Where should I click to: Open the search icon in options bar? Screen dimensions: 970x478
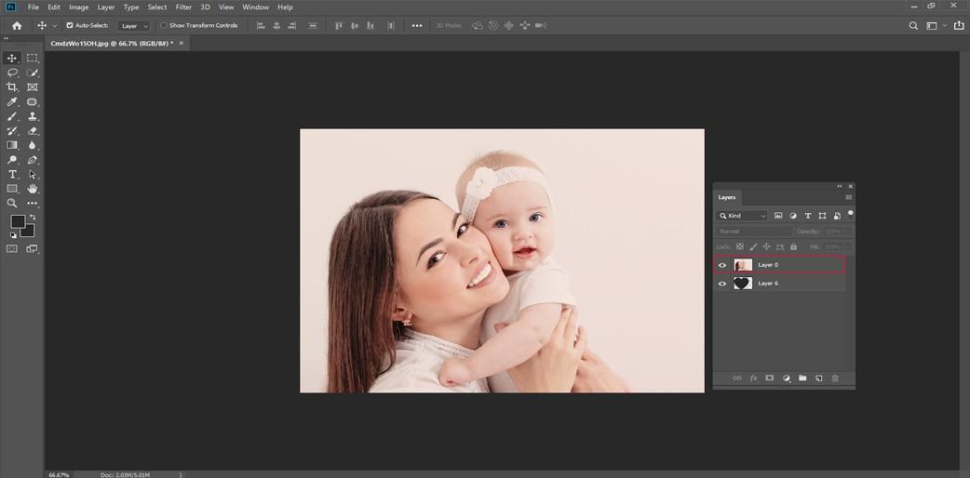[x=913, y=25]
